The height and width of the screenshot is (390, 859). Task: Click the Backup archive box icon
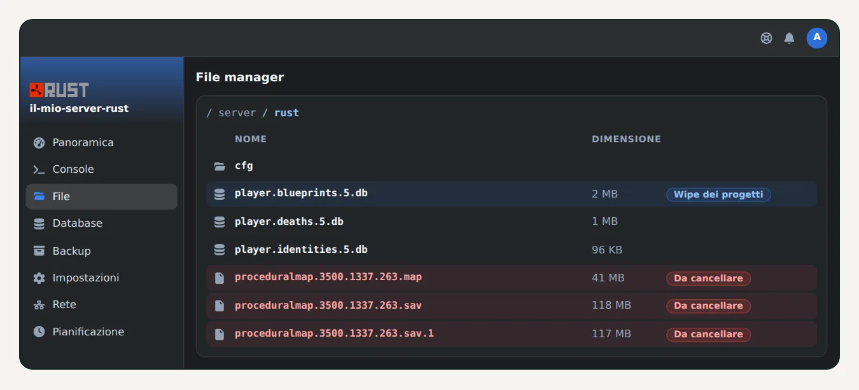click(39, 251)
